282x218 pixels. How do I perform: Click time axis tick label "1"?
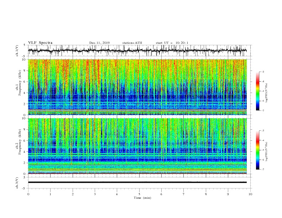click(x=50, y=194)
